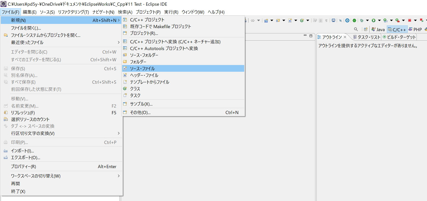Toggle show whitespace characters pilcrow

tap(326, 20)
